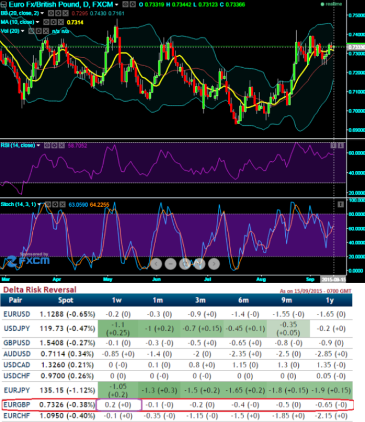
Task: Hide the Bollinger Bands indicator via eye icon
Action: [x=50, y=13]
